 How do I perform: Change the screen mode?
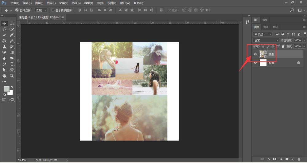(12, 100)
